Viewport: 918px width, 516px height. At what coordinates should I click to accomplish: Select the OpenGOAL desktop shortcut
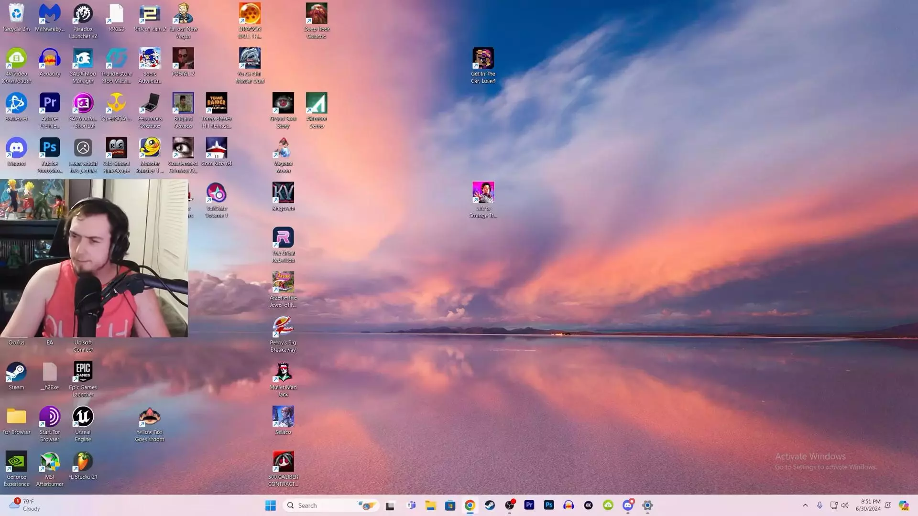[116, 107]
